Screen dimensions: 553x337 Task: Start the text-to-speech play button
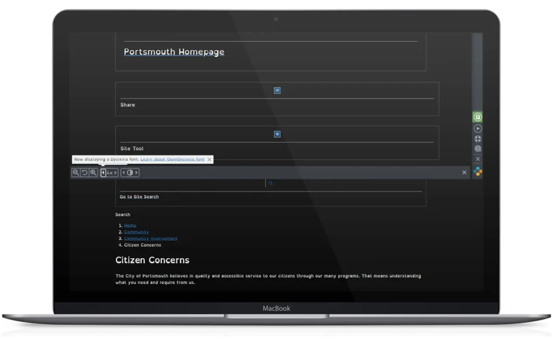click(477, 128)
